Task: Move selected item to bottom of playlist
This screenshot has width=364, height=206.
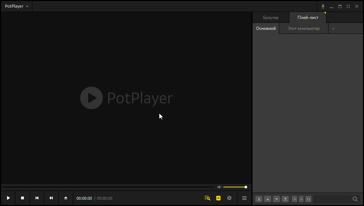Action: 285,199
